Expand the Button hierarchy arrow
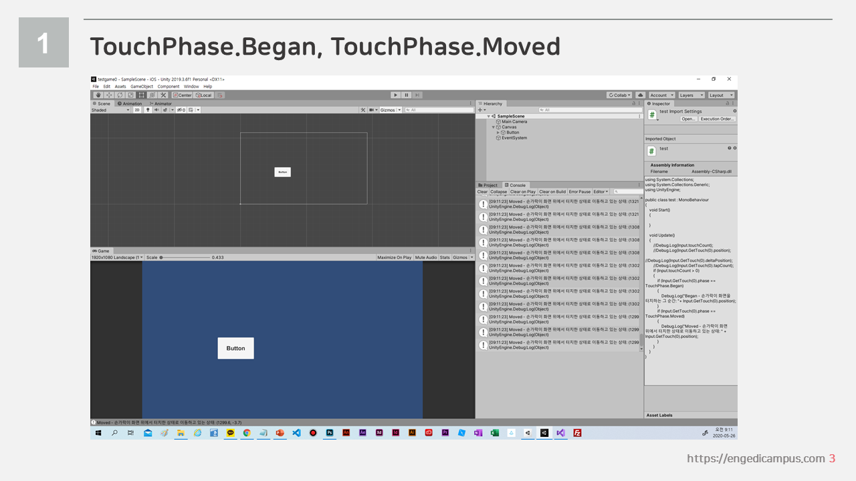Viewport: 856px width, 481px height. [498, 132]
